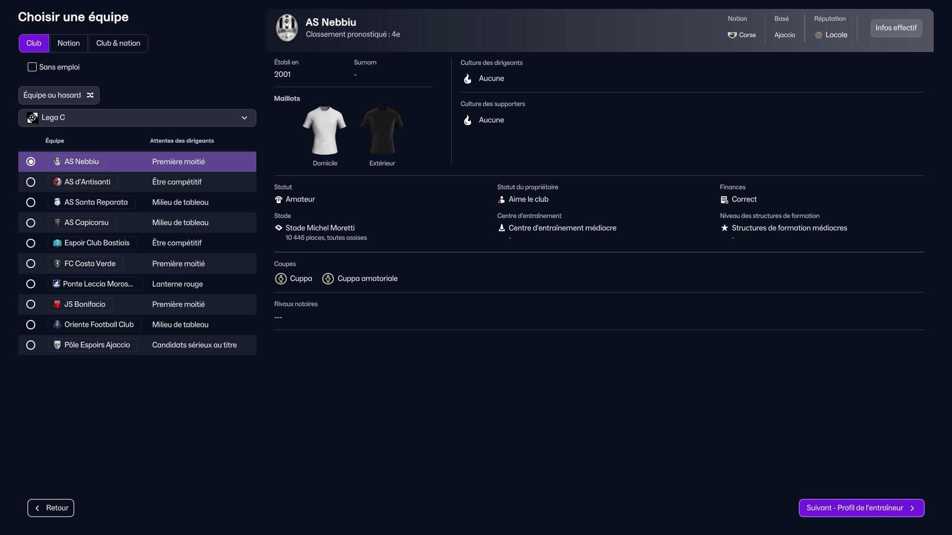
Task: Choose FC Costa Verde radio button
Action: [x=31, y=264]
